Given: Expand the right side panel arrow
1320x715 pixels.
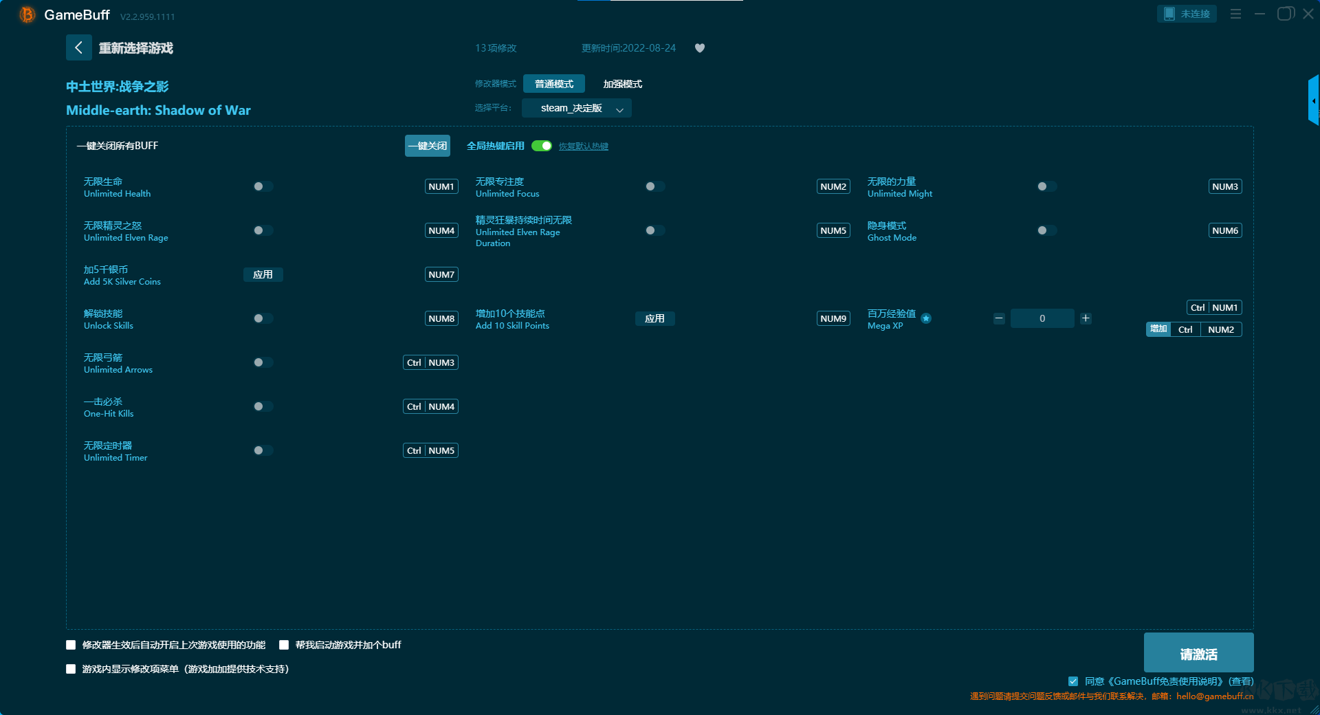Looking at the screenshot, I should [1313, 100].
